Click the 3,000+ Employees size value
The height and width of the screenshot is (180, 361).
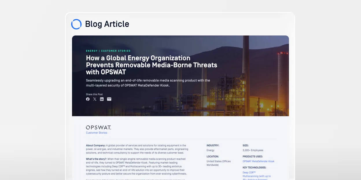[x=253, y=150]
